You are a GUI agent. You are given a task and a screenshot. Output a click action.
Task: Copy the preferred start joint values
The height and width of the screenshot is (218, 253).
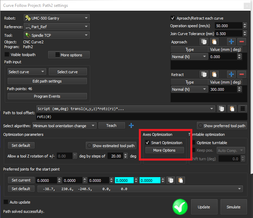(x=170, y=180)
